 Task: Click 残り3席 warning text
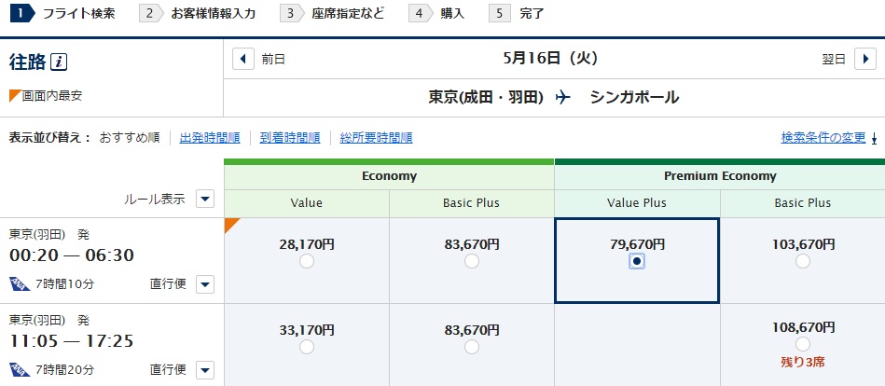(x=803, y=363)
